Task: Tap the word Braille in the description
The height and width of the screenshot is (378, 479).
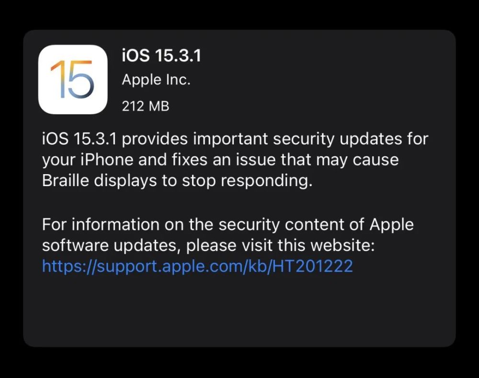Action: coord(65,180)
